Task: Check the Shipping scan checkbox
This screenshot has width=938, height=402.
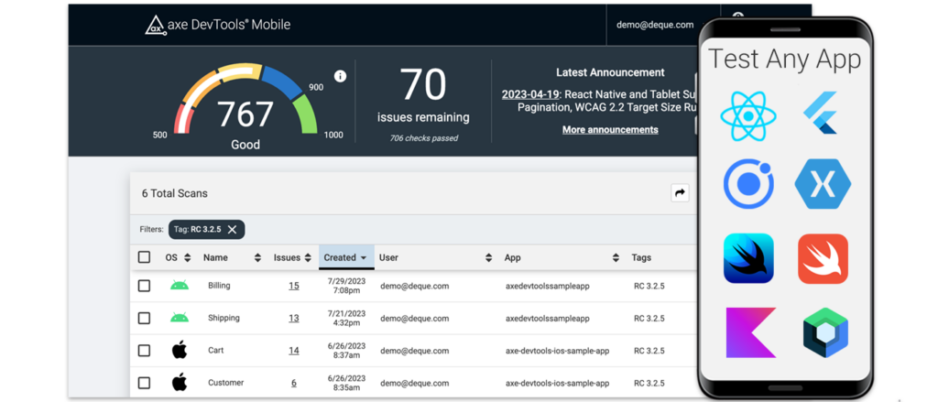Action: click(144, 319)
